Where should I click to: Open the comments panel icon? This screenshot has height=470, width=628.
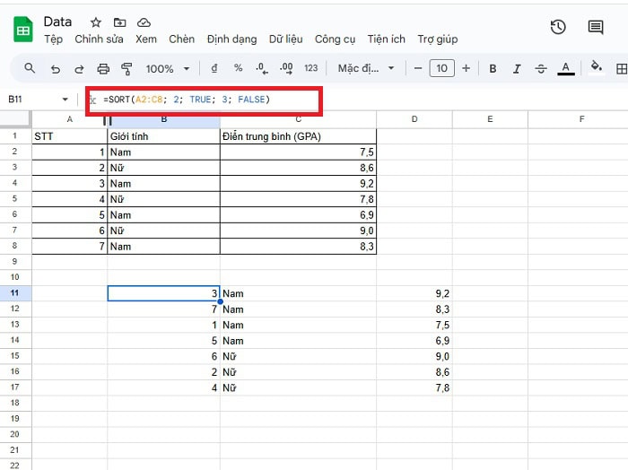[596, 27]
